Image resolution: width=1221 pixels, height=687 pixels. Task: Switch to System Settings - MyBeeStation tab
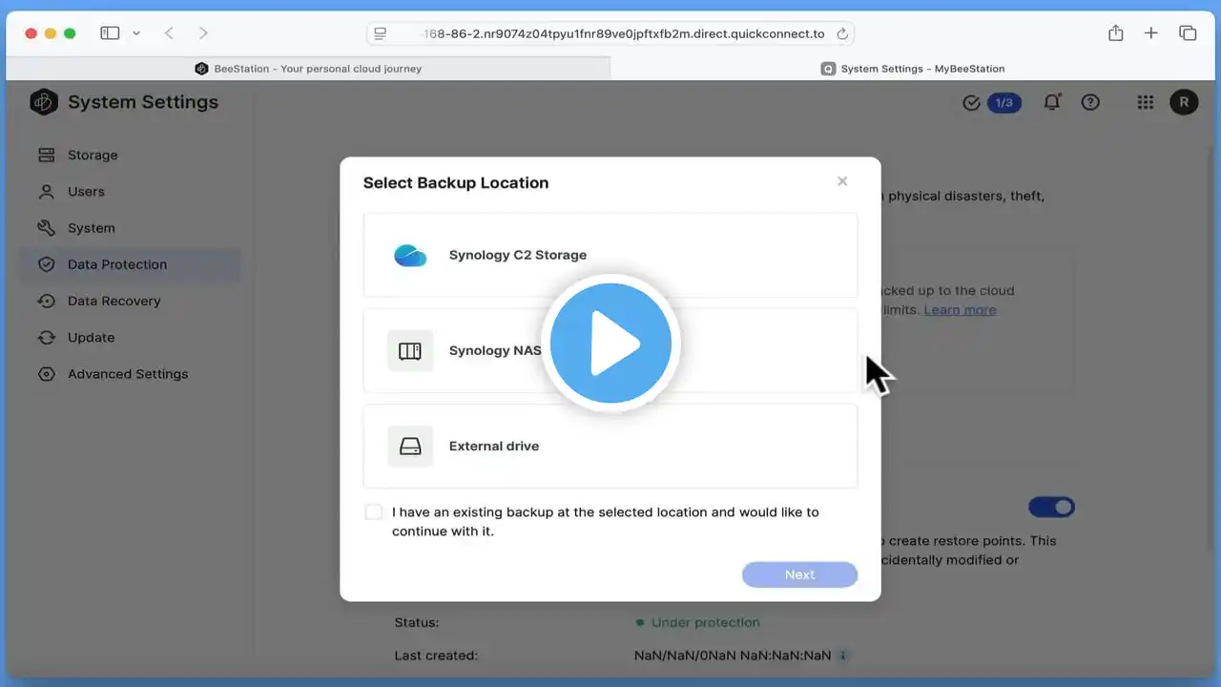tap(913, 69)
